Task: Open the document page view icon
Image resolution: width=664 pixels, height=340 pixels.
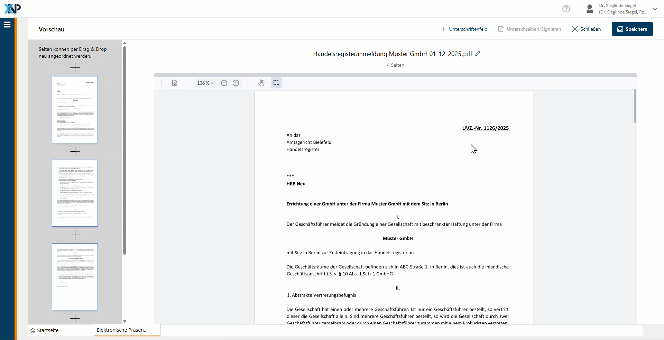Action: click(175, 83)
